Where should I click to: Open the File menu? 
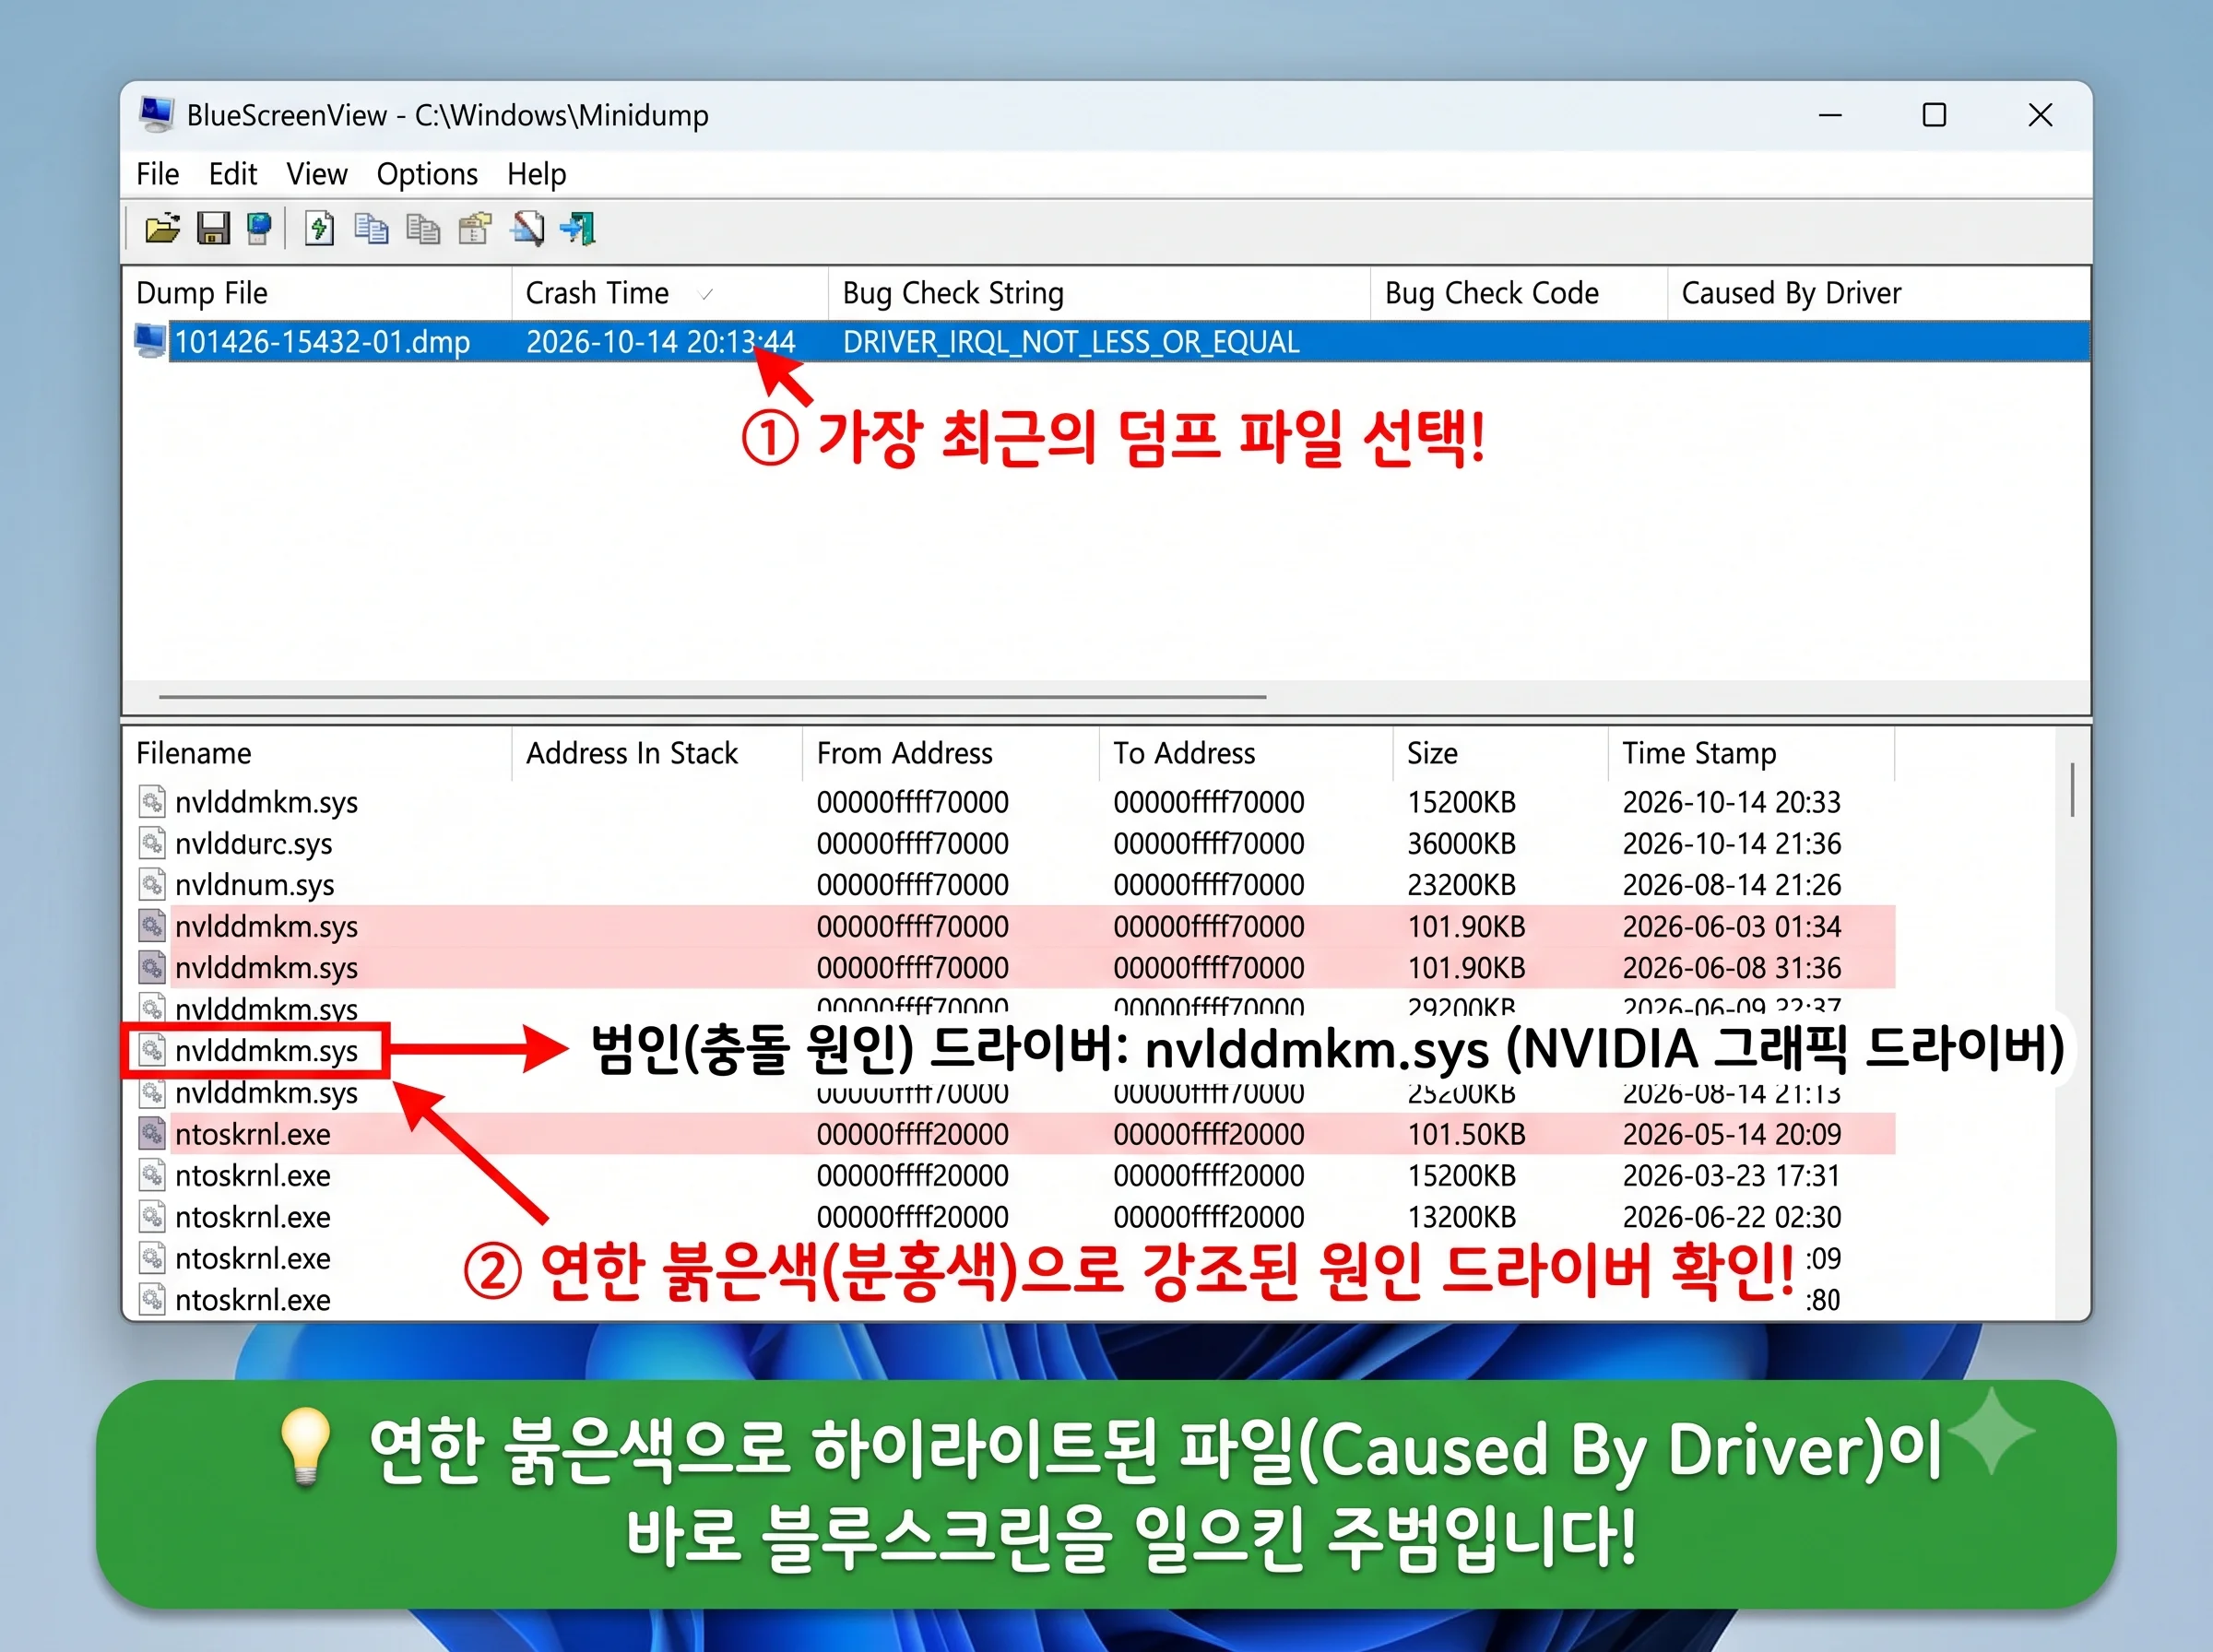157,174
